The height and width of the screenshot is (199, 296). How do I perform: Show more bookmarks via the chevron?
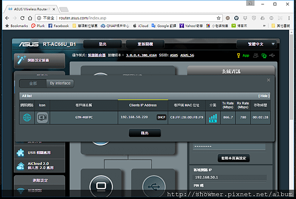(264, 26)
